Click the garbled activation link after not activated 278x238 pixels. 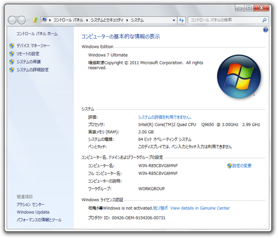tap(160, 208)
